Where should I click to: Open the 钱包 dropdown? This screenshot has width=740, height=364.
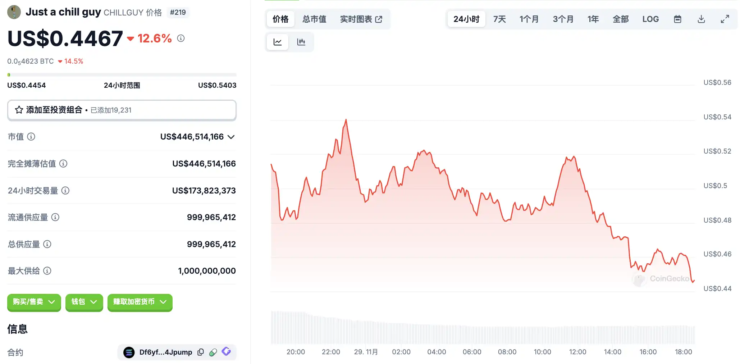click(x=84, y=302)
